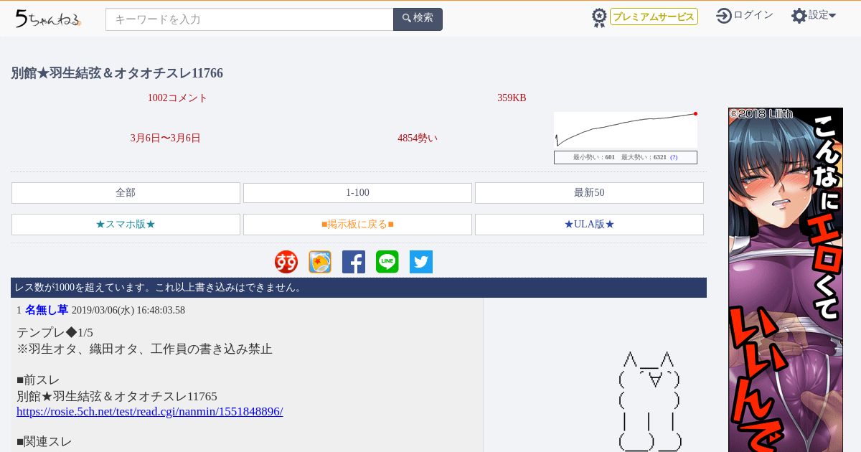Click the (?) help link under graph
The height and width of the screenshot is (452, 861).
coord(674,157)
